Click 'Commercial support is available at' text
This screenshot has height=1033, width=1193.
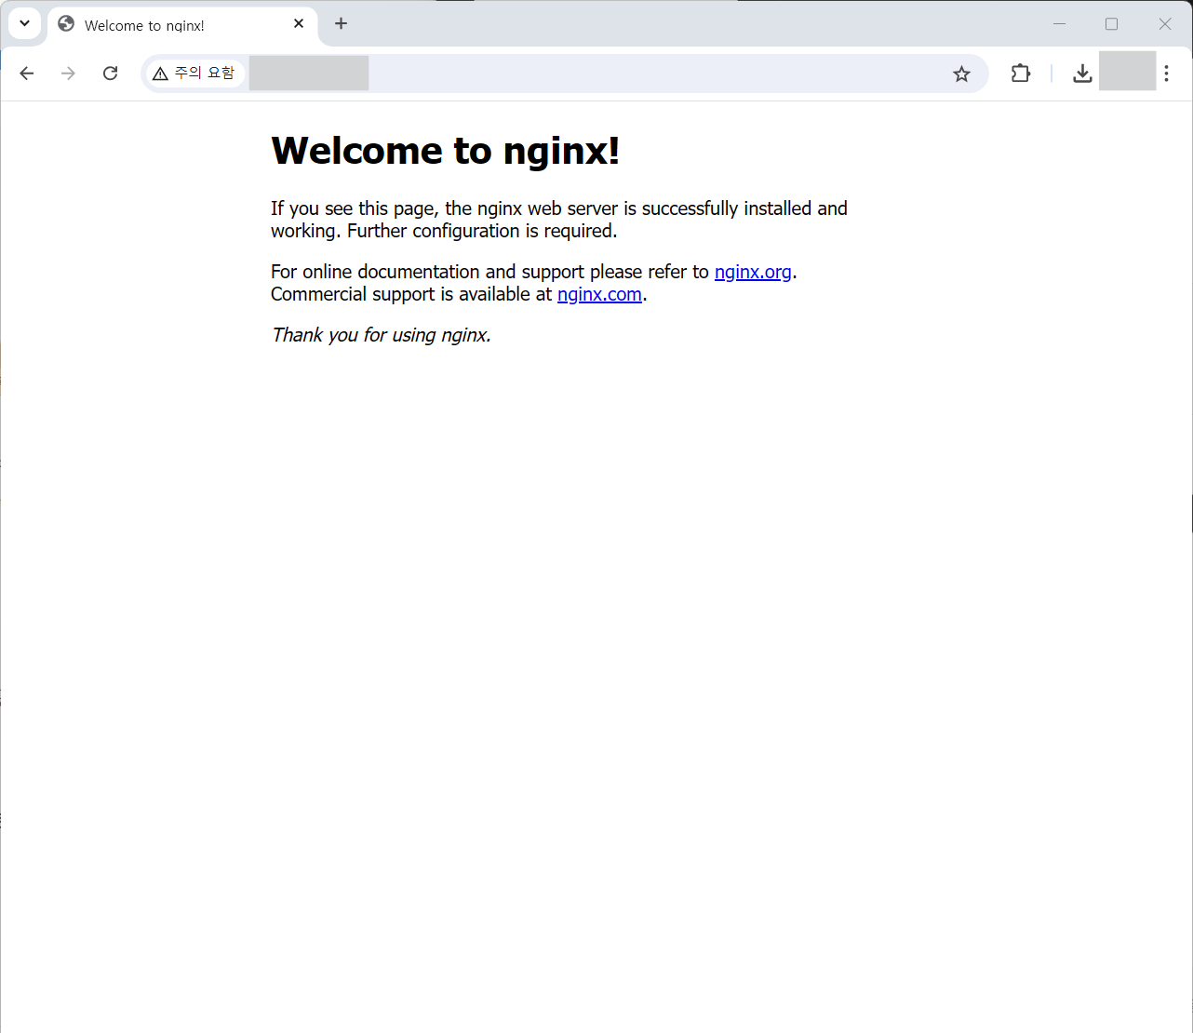[x=411, y=294]
